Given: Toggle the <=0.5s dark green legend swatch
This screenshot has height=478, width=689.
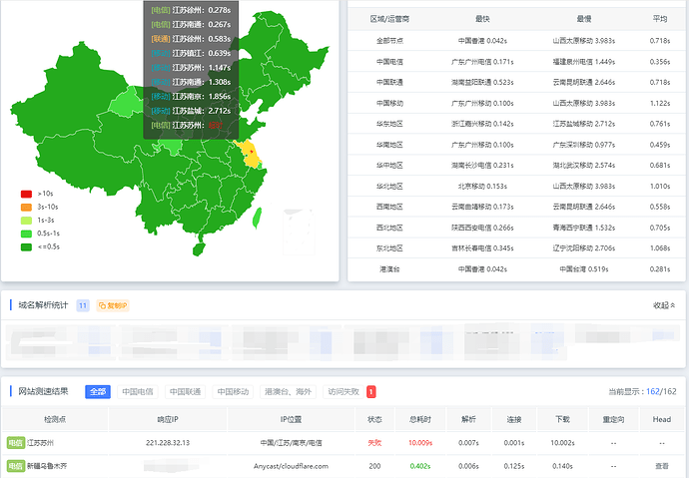Looking at the screenshot, I should [26, 247].
